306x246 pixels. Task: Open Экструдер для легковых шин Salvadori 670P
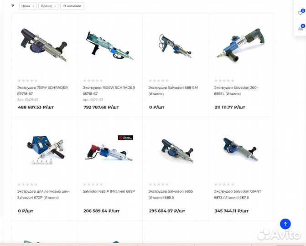point(43,195)
